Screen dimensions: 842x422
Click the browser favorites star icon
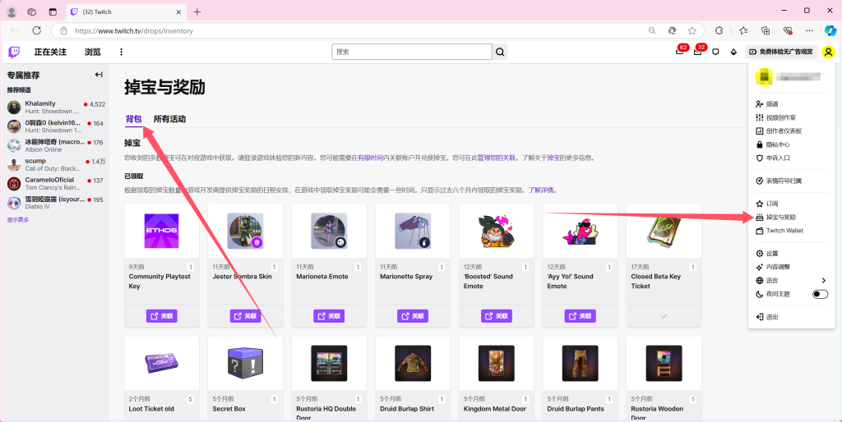click(692, 30)
